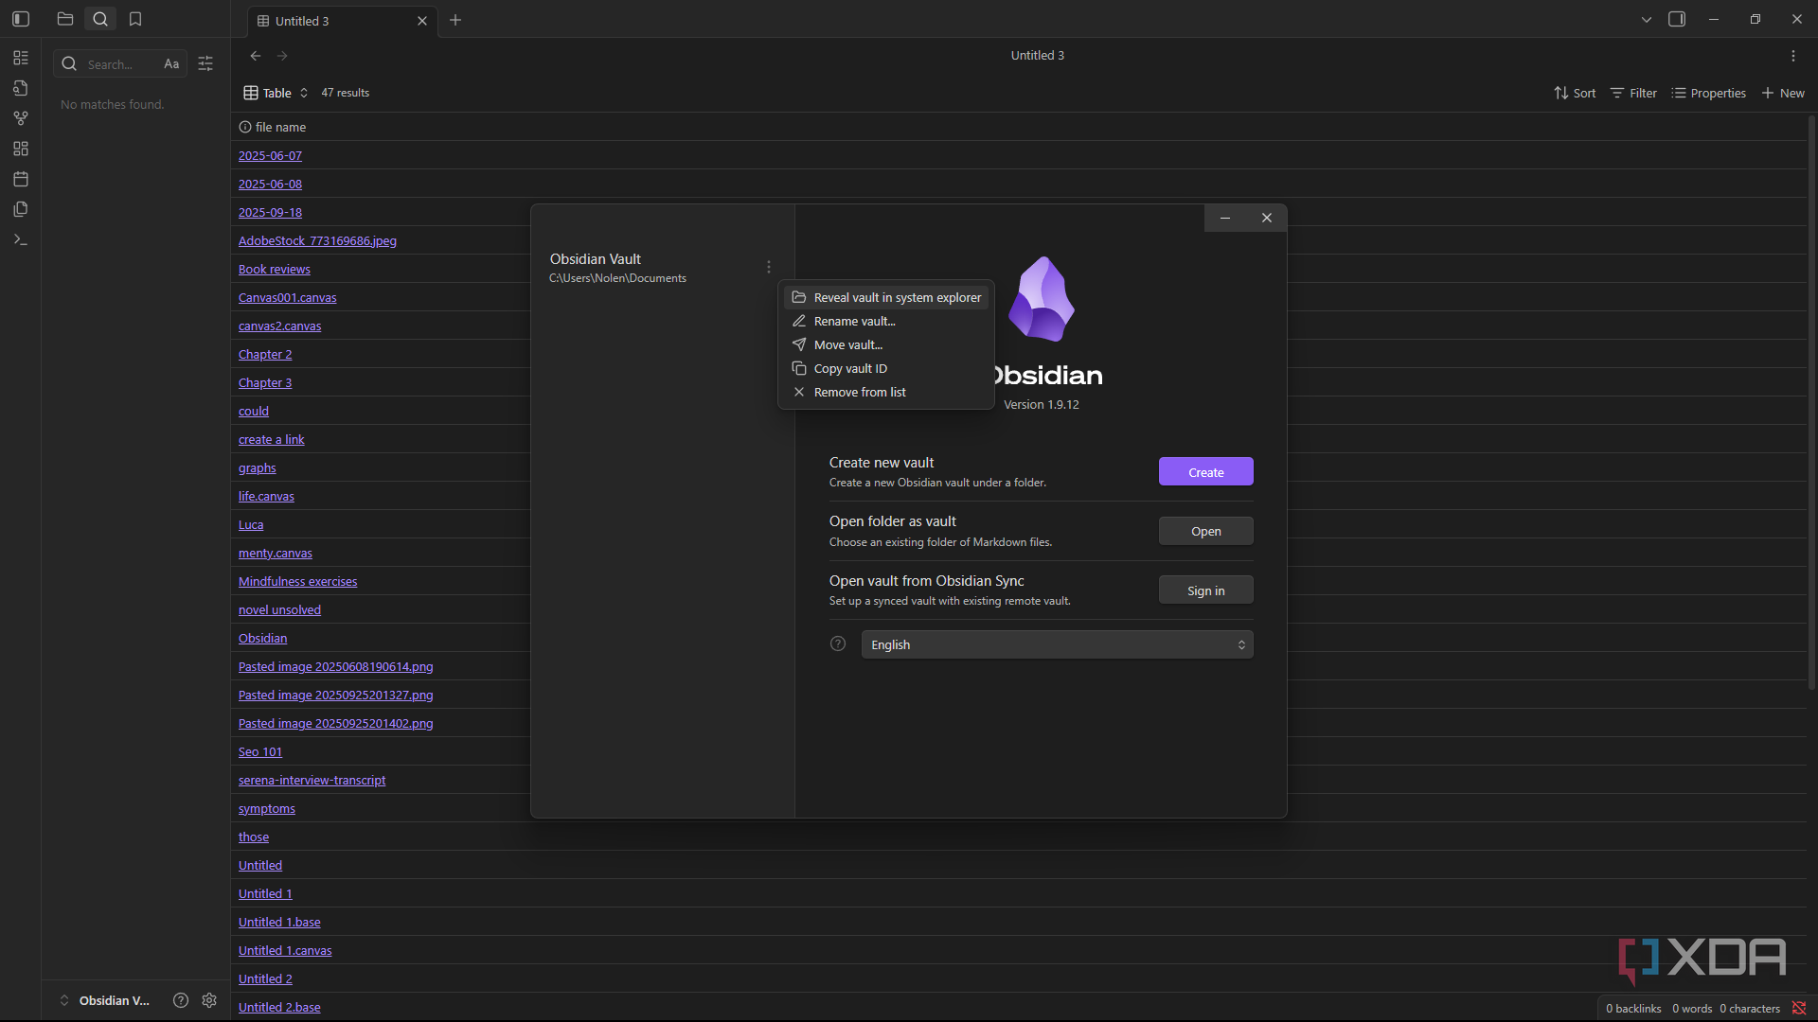Screen dimensions: 1818x1022
Task: Open the Filter toolbar option
Action: (1633, 93)
